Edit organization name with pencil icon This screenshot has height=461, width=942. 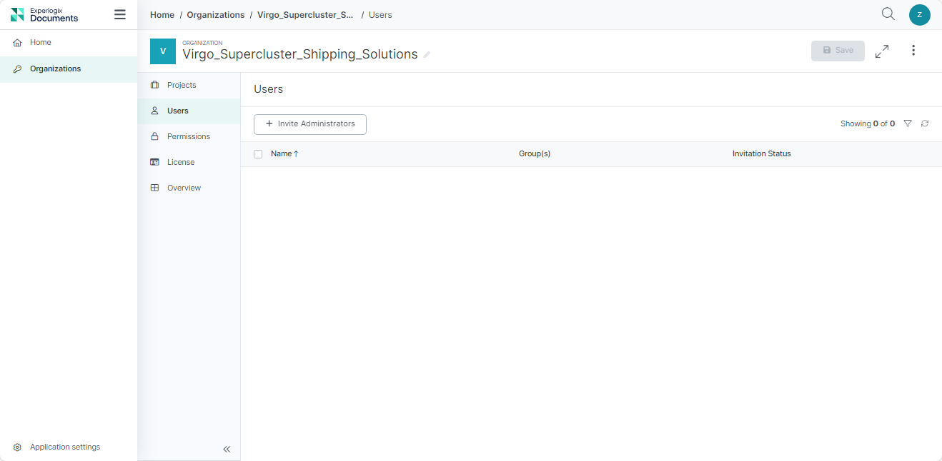[x=427, y=55]
